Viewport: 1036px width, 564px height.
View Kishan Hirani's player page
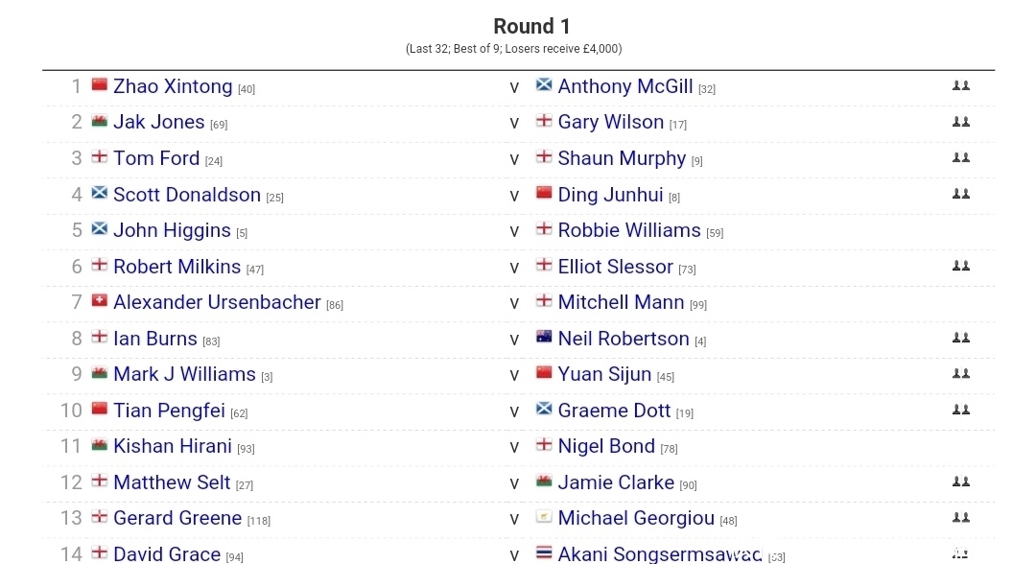(x=173, y=446)
